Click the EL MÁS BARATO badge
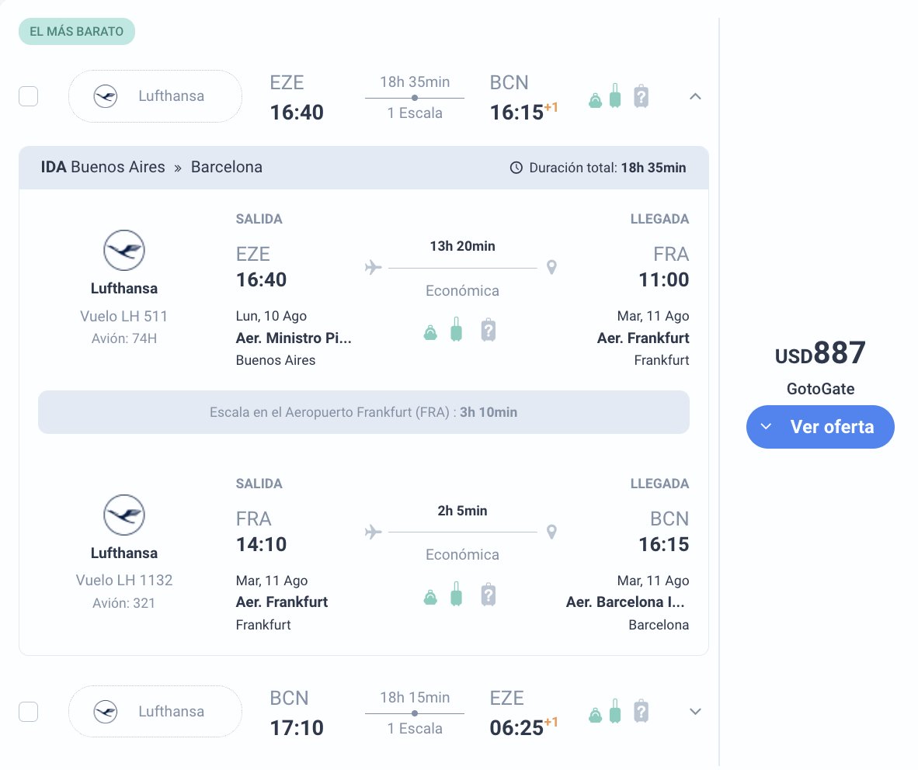 tap(76, 31)
